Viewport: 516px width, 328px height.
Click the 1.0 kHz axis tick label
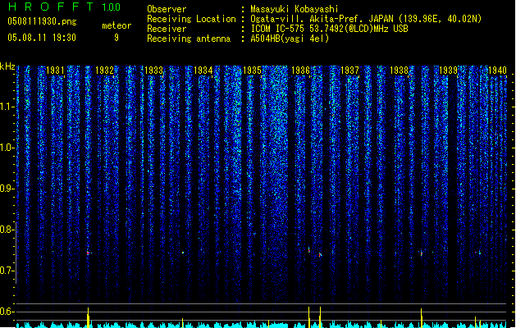tap(7, 148)
